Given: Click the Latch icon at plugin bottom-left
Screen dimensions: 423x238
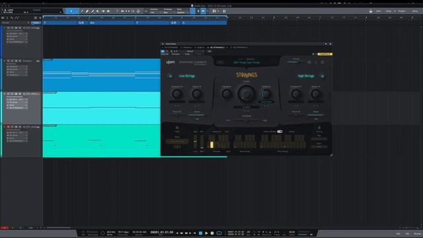Looking at the screenshot, I should click(x=177, y=128).
